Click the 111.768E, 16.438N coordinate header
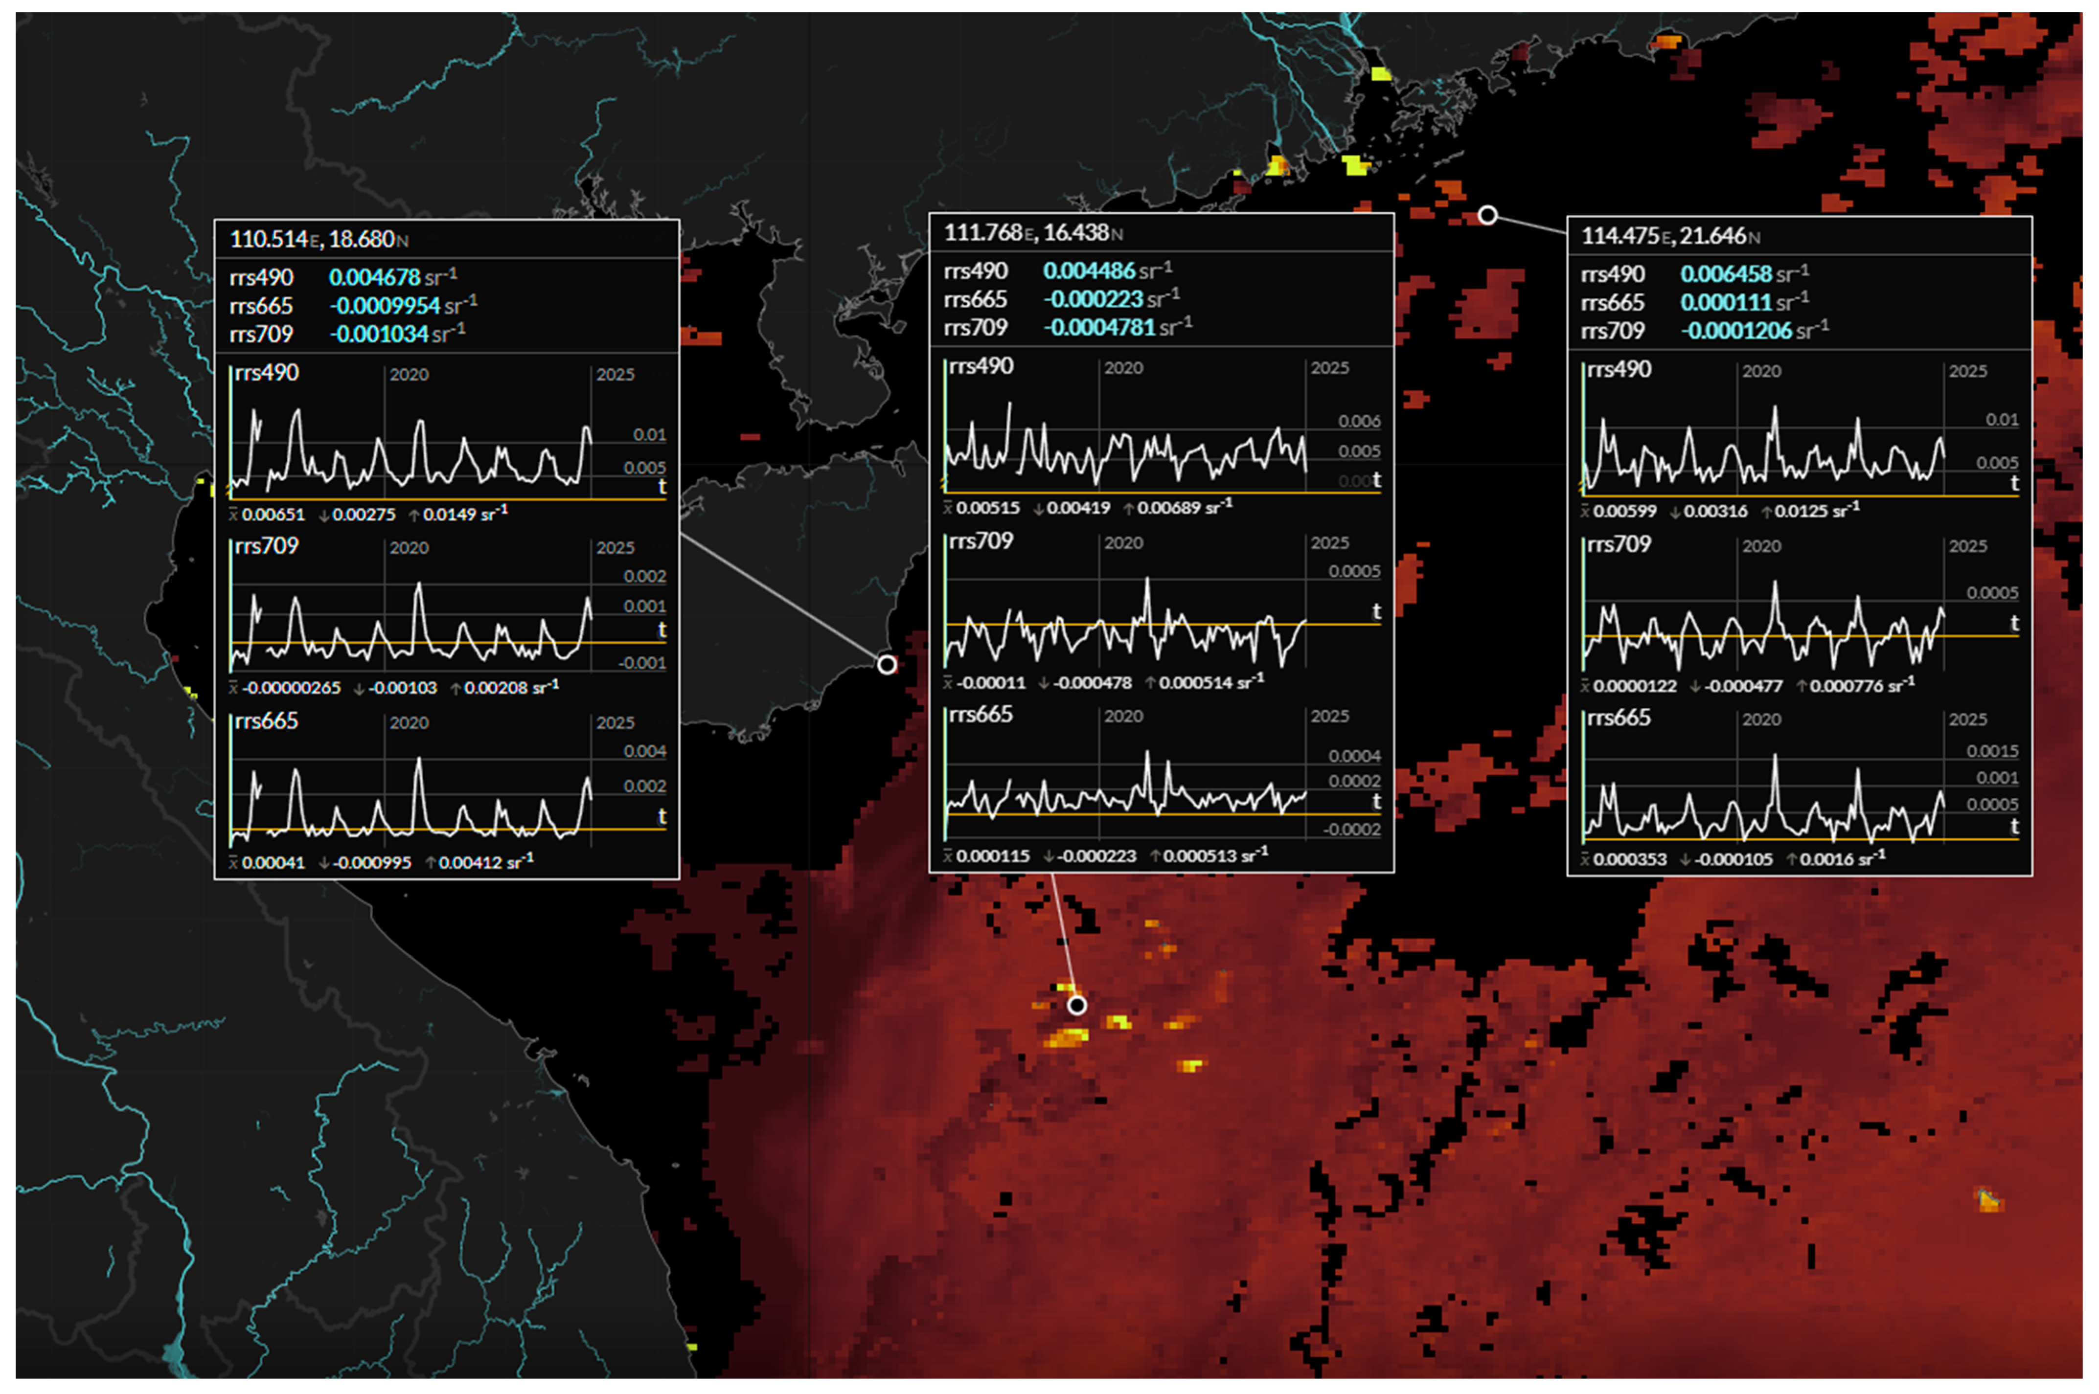The width and height of the screenshot is (2099, 1394). pyautogui.click(x=1033, y=233)
